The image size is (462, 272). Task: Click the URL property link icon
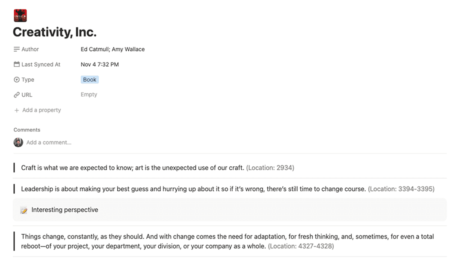[x=17, y=95]
